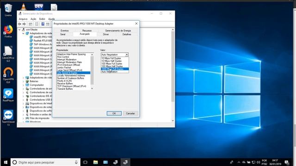
Task: Open the Ação menu
Action: click(33, 19)
